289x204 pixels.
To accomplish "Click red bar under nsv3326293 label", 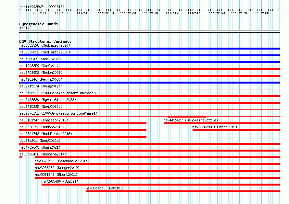I will coord(236,130).
